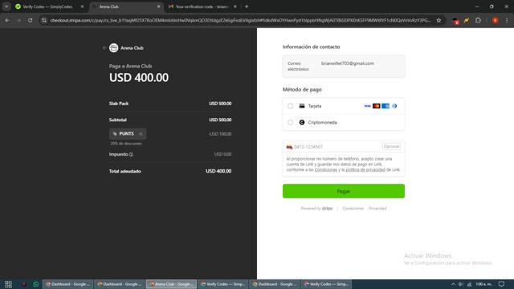
Task: Open Link's política de privacidad link
Action: click(x=365, y=169)
